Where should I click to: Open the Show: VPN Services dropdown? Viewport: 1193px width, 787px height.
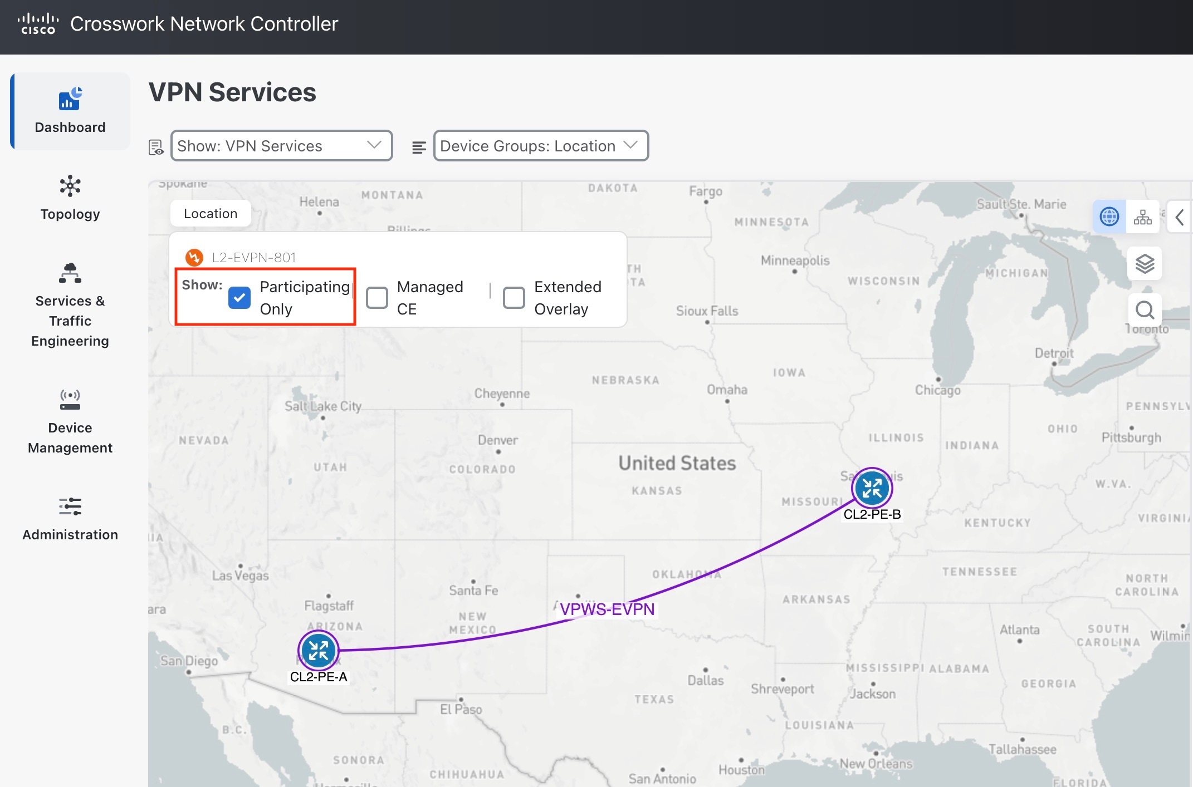point(281,146)
